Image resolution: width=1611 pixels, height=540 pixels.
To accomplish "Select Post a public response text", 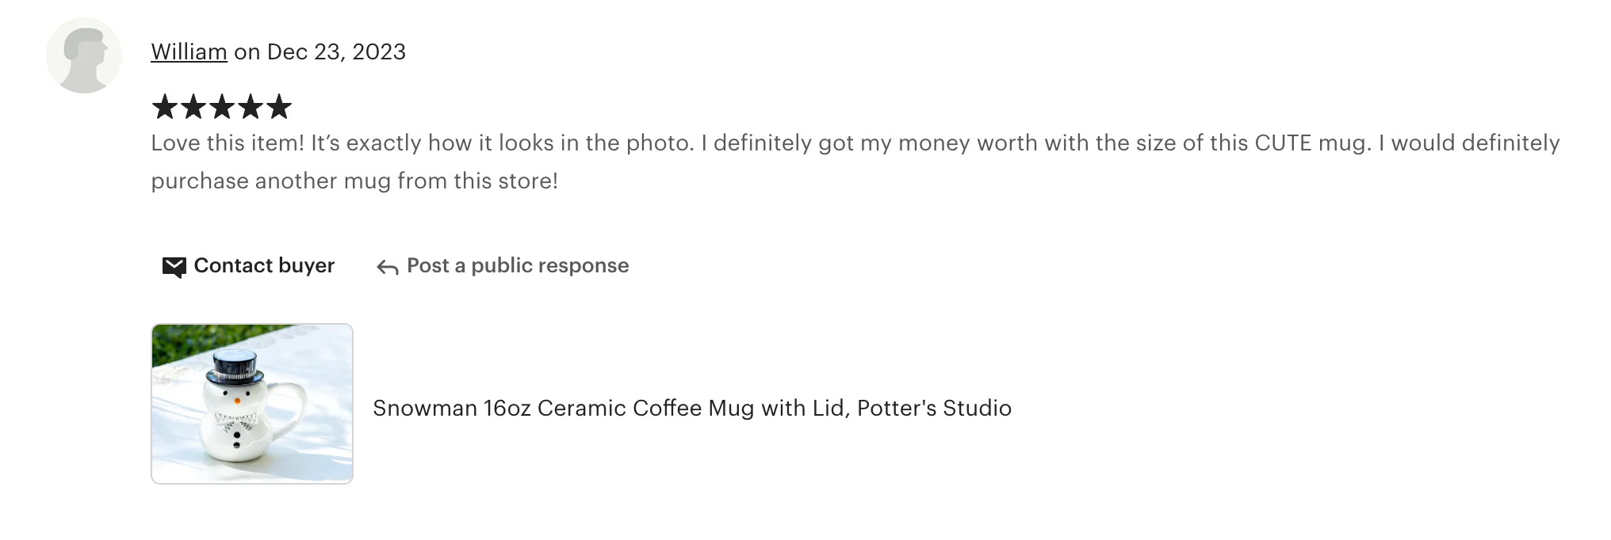I will (x=518, y=266).
